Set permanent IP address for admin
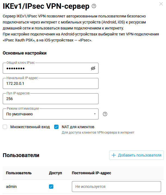Viewport: 166px width, 195px height. [x=116, y=187]
